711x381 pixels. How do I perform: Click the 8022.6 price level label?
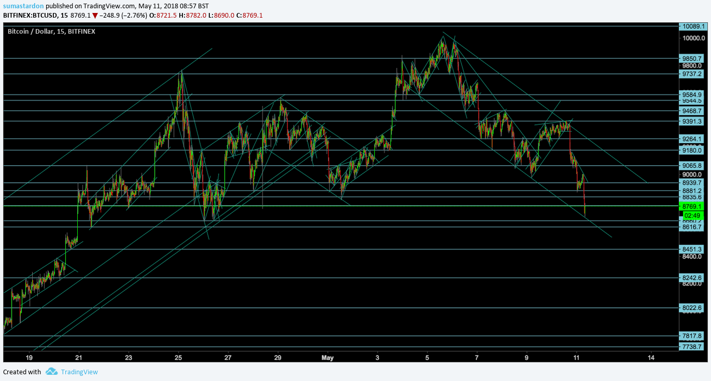coord(692,308)
